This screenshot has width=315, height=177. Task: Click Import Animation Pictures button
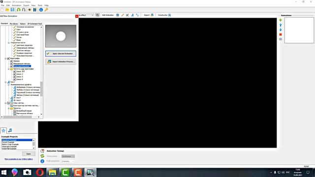click(61, 61)
